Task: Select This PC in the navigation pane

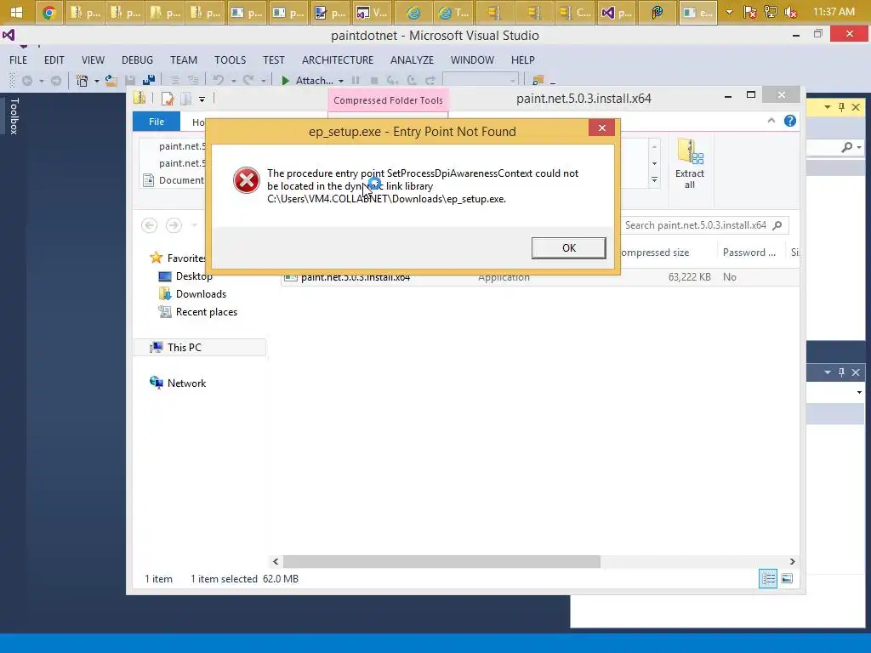Action: pyautogui.click(x=199, y=348)
